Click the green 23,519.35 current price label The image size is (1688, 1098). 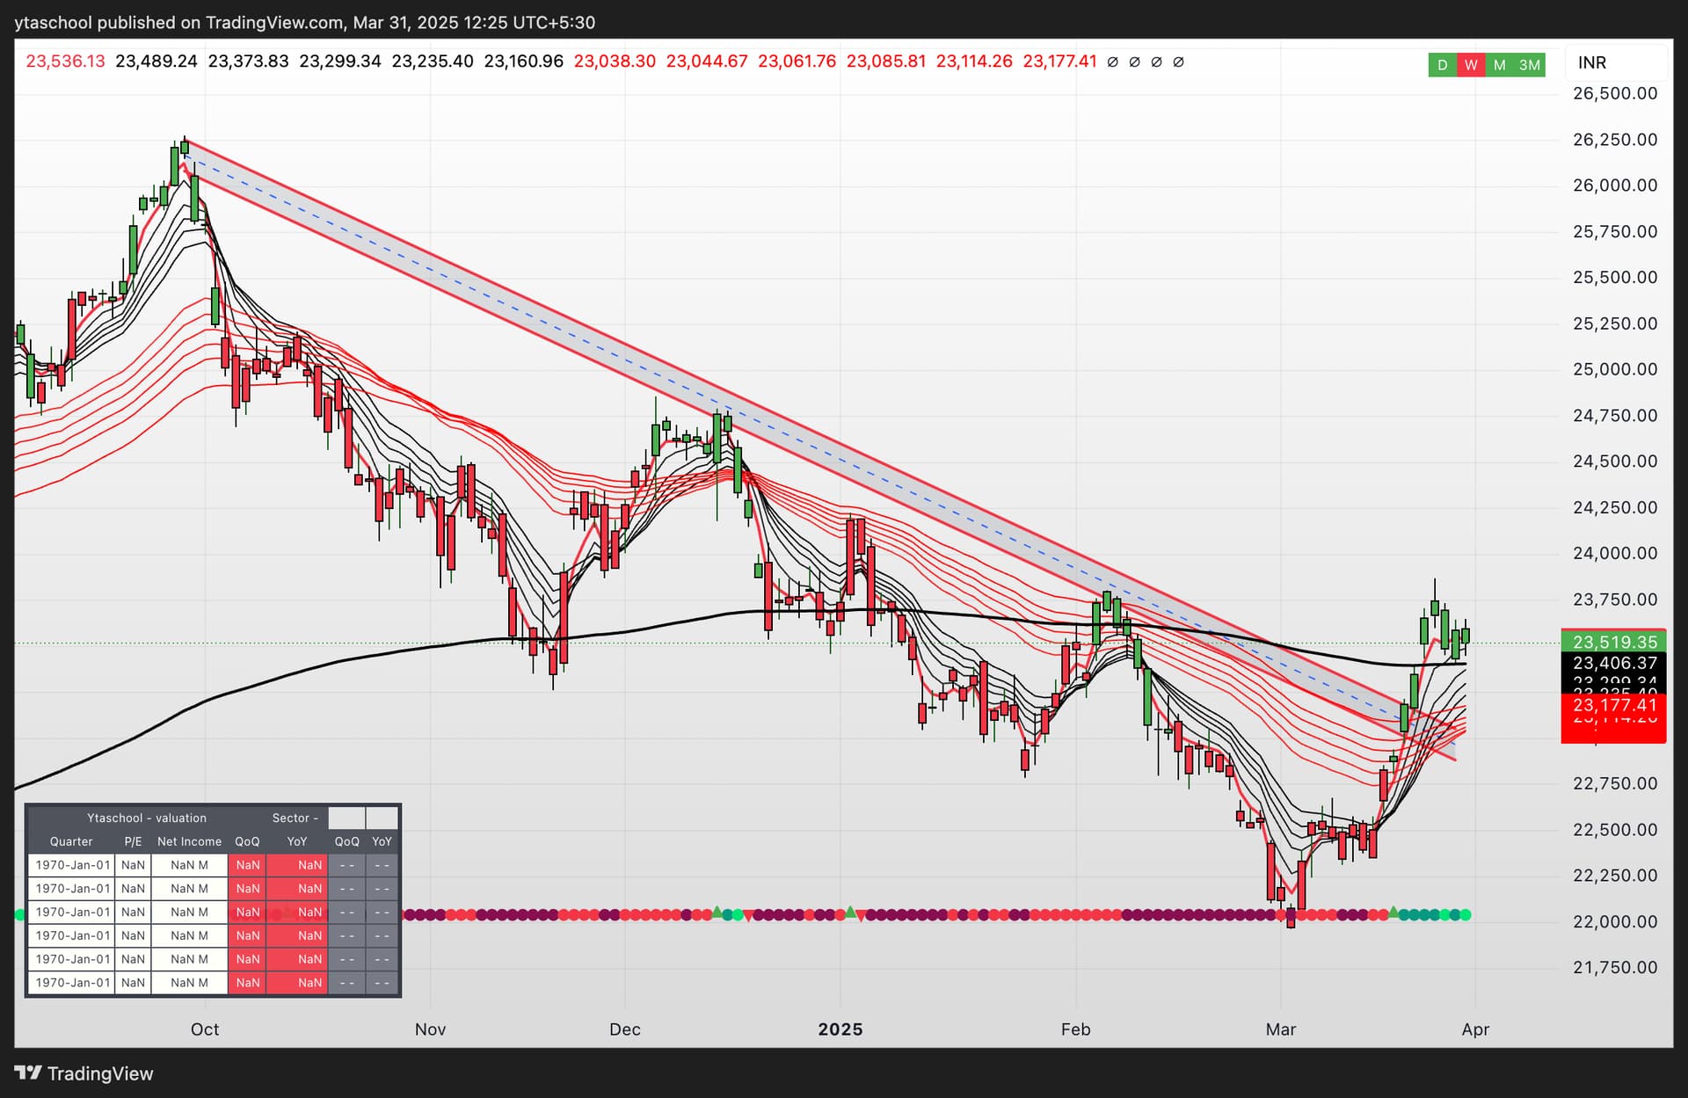pos(1614,642)
